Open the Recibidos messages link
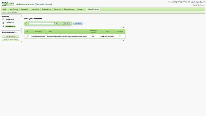The image size is (206, 116). pos(10,19)
